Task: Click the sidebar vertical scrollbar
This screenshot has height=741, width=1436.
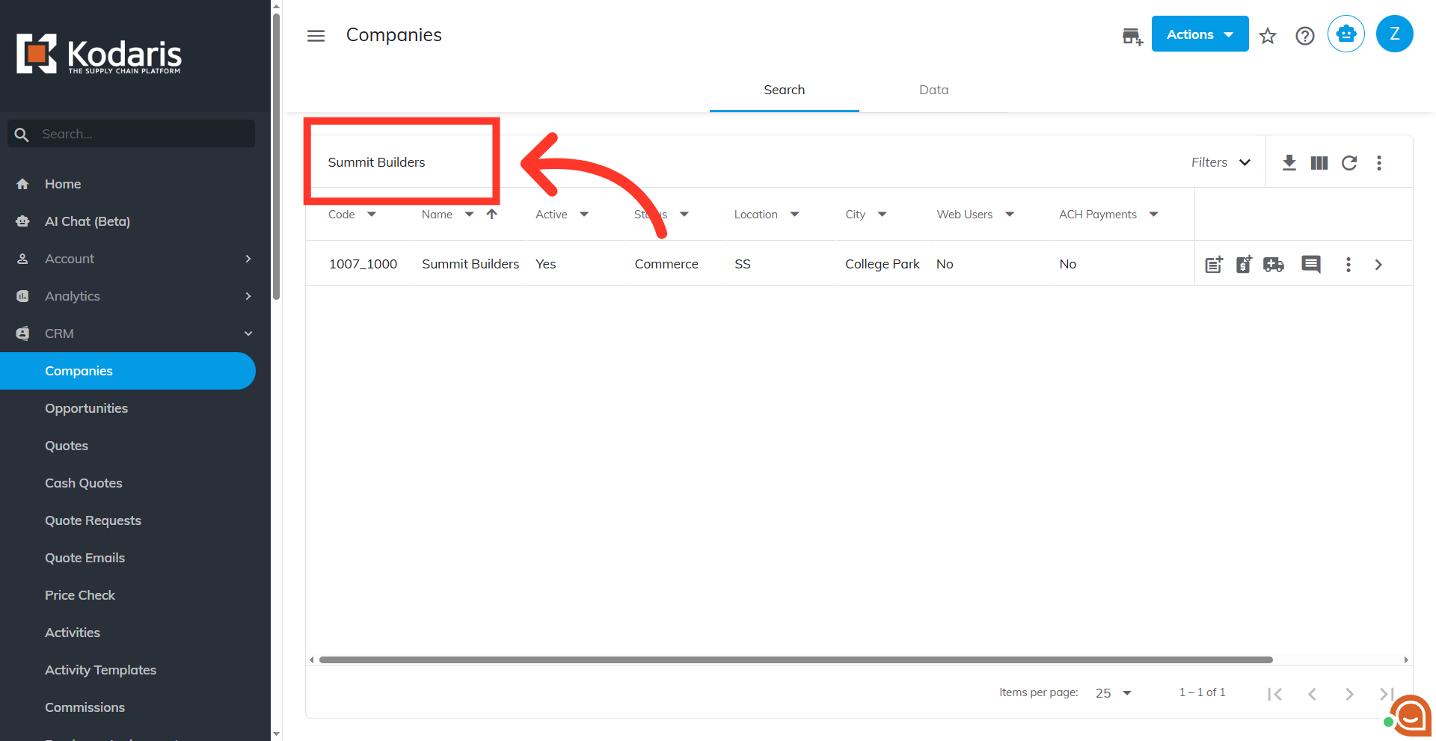Action: pyautogui.click(x=276, y=157)
